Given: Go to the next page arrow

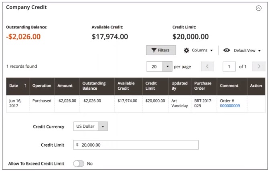Looking at the screenshot, I should pos(259,66).
